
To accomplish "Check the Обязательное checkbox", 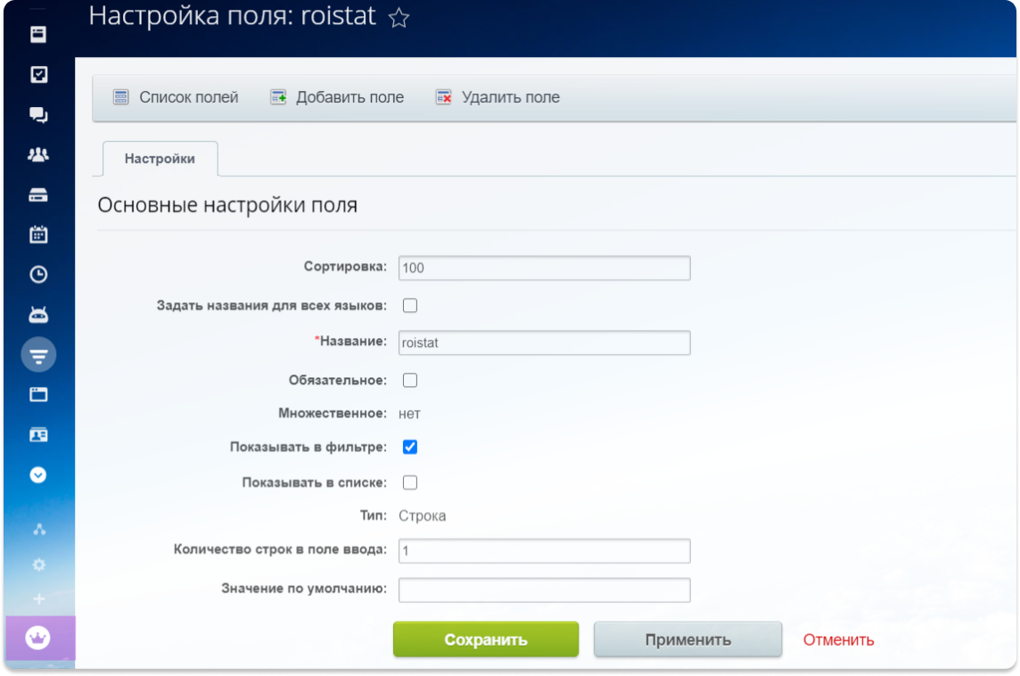I will click(x=409, y=379).
